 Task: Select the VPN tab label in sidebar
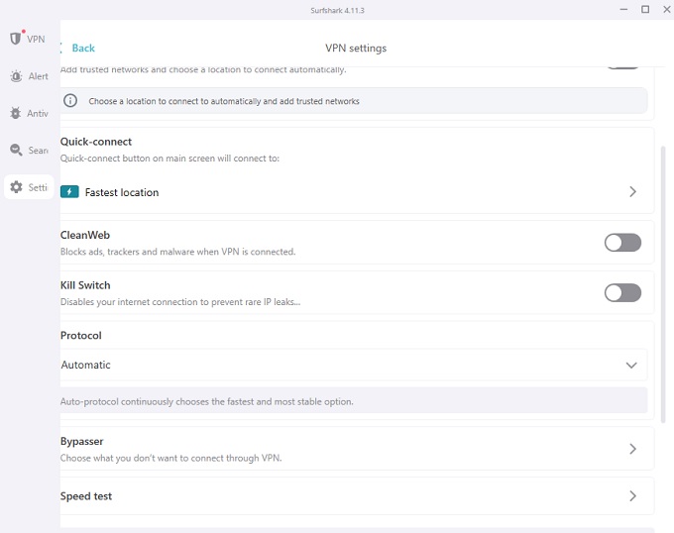click(36, 39)
